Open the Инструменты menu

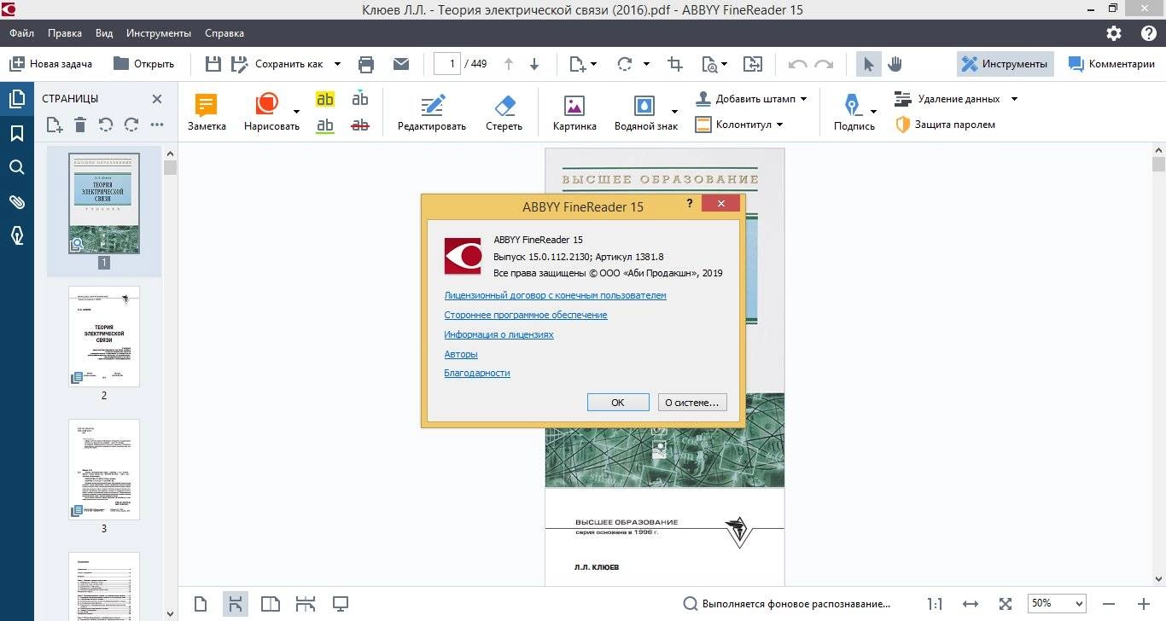point(159,33)
